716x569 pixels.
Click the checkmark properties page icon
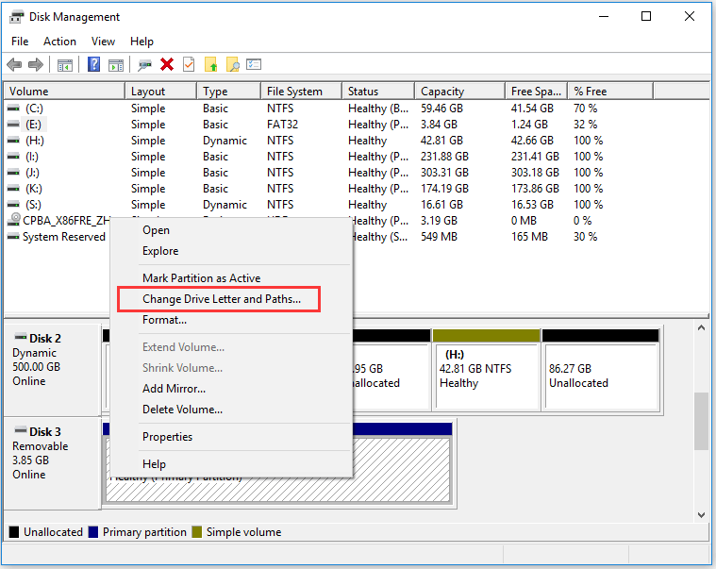click(x=189, y=64)
